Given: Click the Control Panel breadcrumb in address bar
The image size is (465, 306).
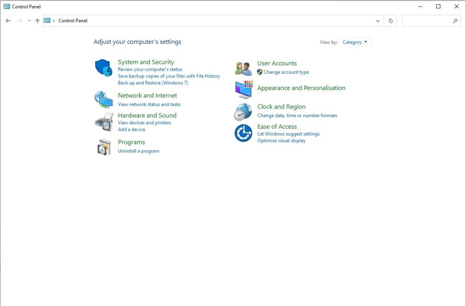Looking at the screenshot, I should [73, 21].
